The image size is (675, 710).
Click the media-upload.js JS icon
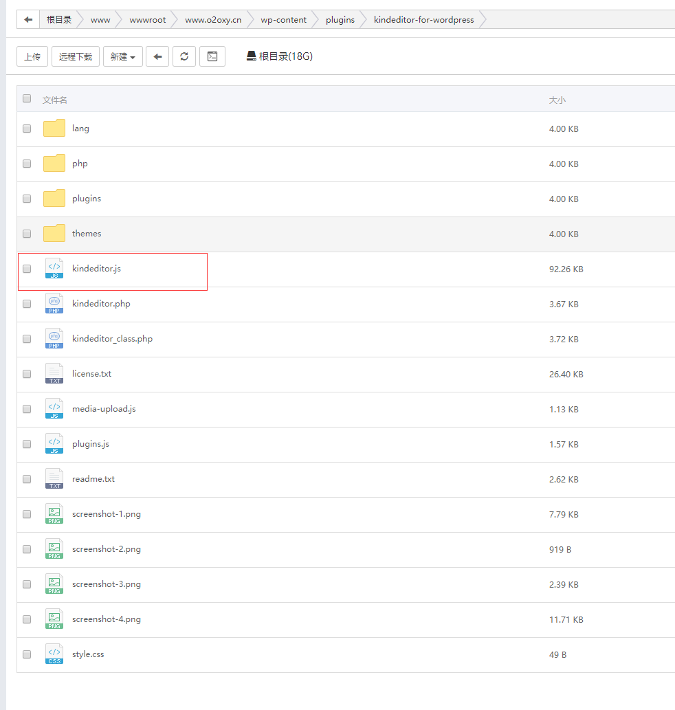click(x=54, y=408)
